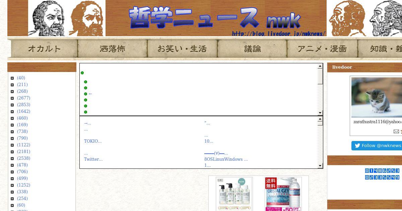Click the blog URL text in the banner
The height and width of the screenshot is (211, 402).
coord(279,33)
